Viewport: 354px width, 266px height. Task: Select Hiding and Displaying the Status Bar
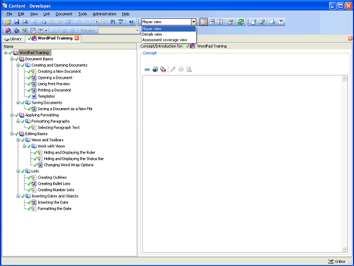74,159
